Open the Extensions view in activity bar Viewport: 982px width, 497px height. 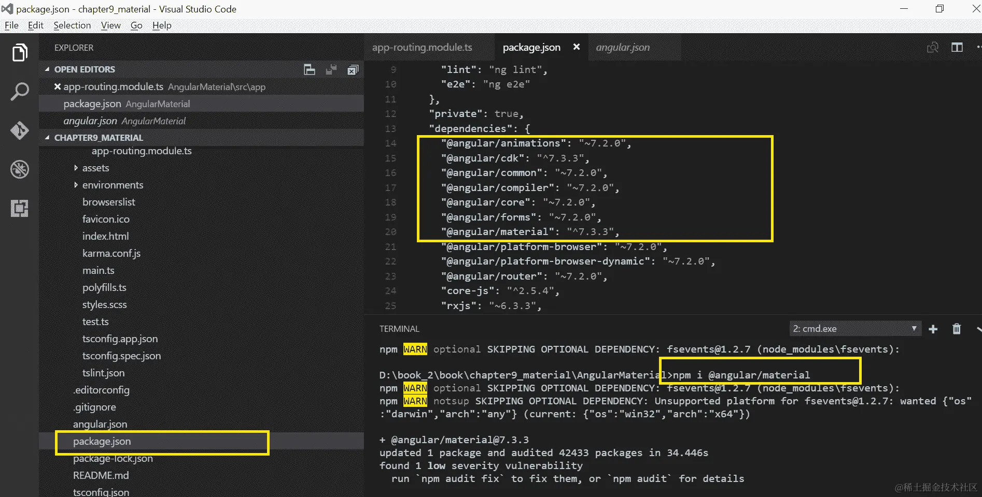(20, 208)
